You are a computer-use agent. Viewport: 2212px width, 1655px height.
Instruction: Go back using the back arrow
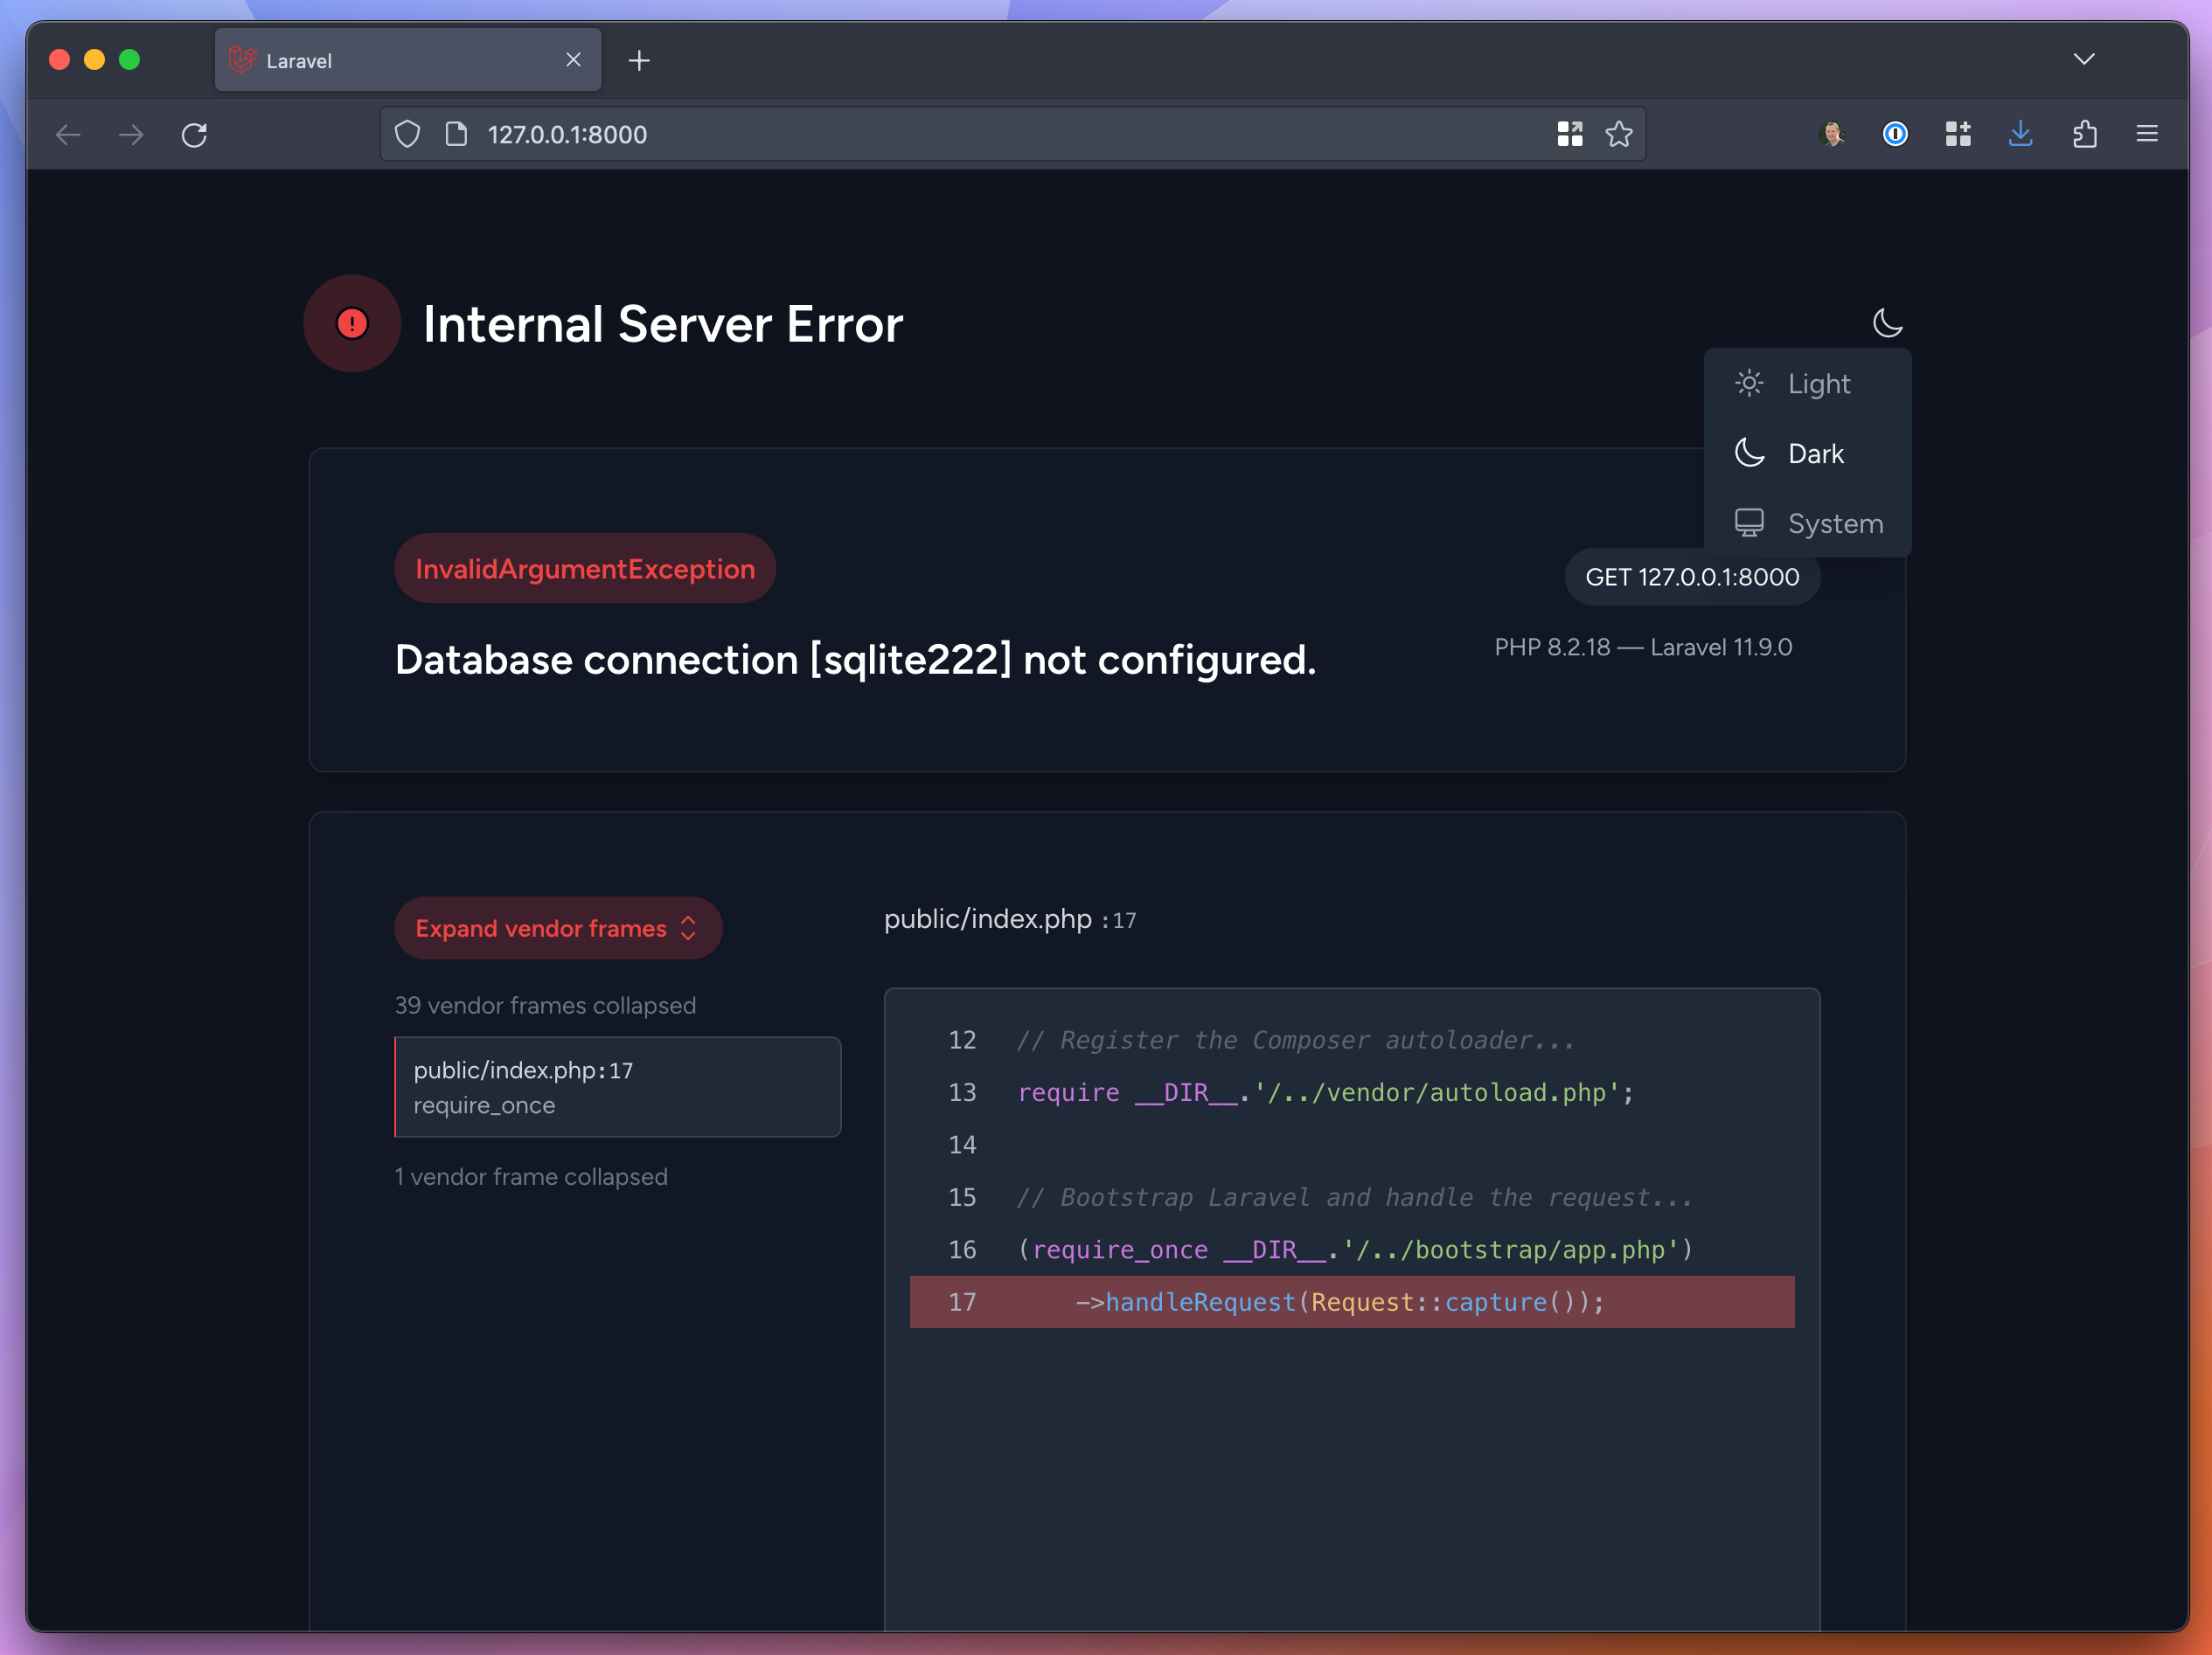coord(68,134)
